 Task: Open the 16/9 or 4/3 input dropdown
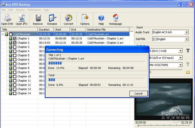(x=181, y=58)
